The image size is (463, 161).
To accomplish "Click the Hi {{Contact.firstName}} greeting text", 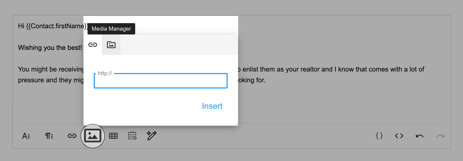I will click(53, 26).
